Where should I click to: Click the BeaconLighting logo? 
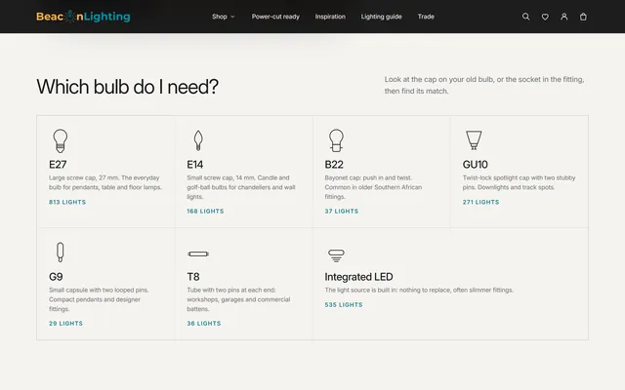click(83, 17)
